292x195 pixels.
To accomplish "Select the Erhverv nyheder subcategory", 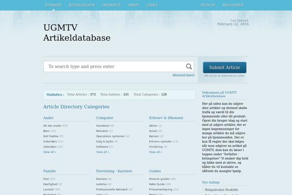I will point(160,141).
